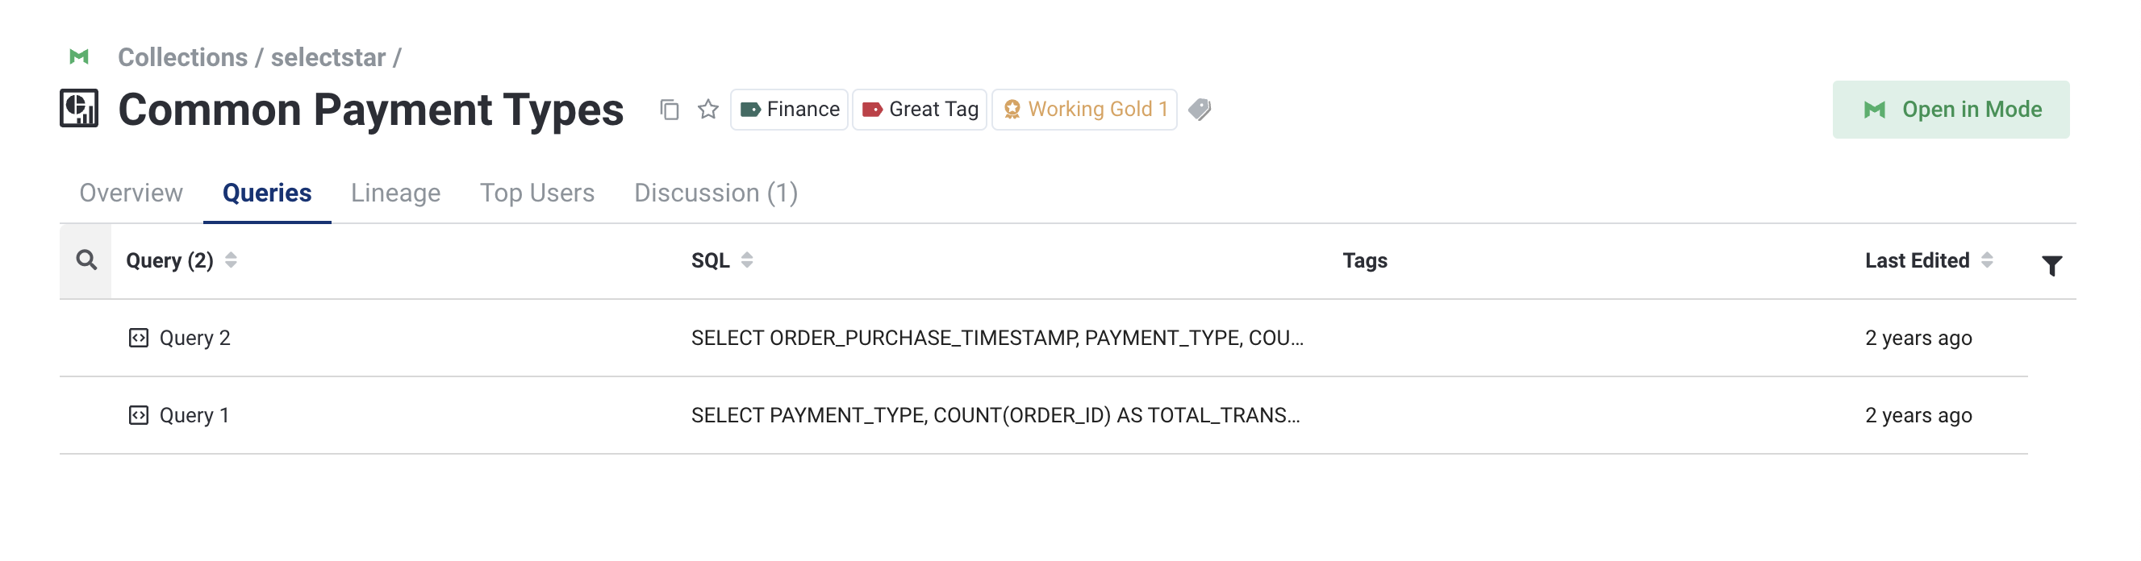Open the query search magnifier
This screenshot has height=561, width=2141.
tap(86, 260)
